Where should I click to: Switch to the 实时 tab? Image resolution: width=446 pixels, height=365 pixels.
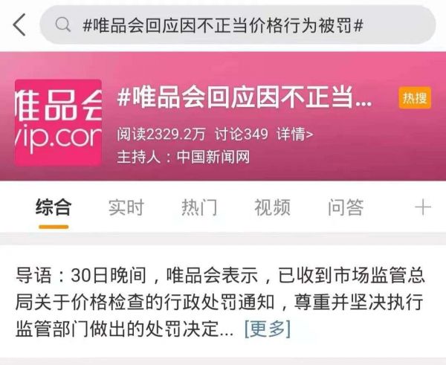coord(126,207)
